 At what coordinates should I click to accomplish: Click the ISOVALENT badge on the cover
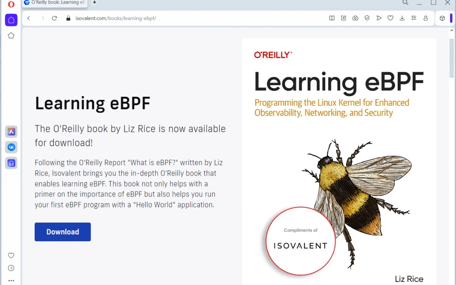(301, 241)
